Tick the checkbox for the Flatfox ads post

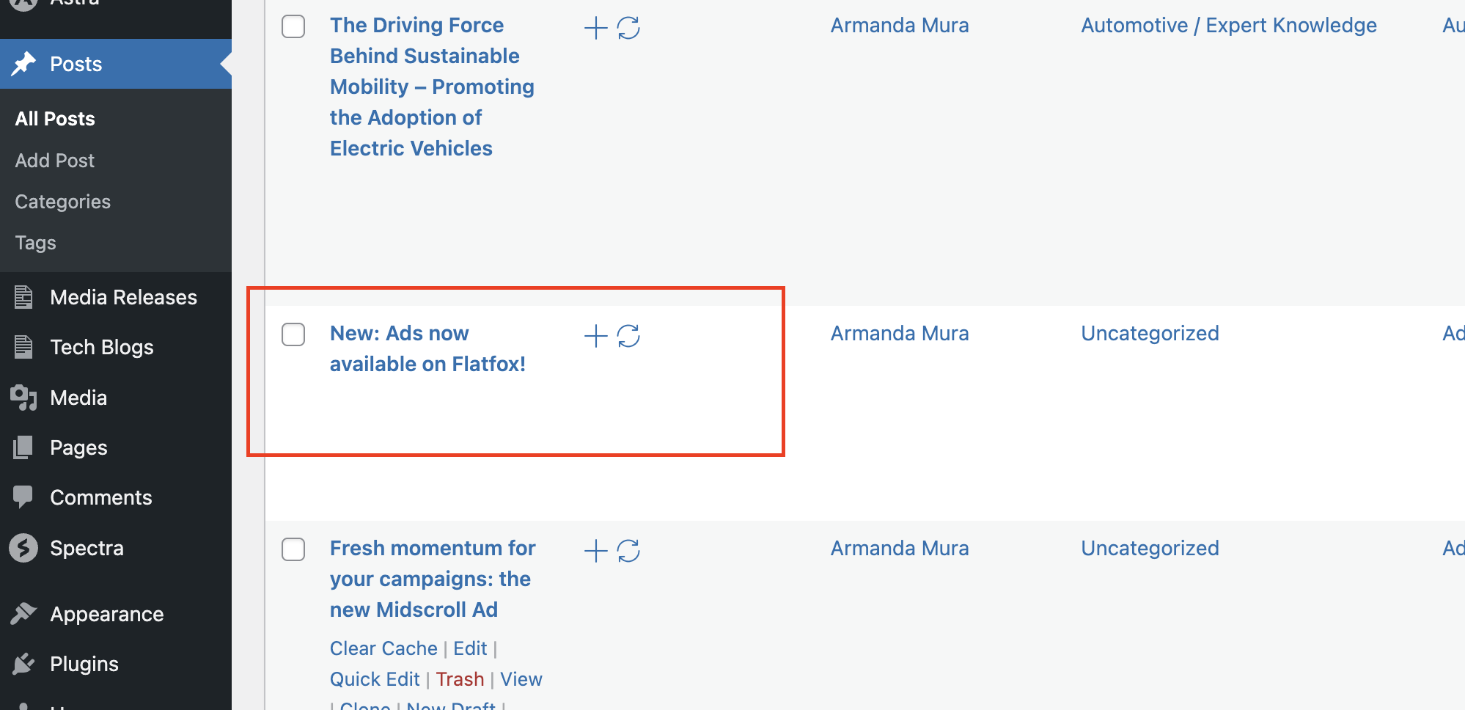coord(293,334)
